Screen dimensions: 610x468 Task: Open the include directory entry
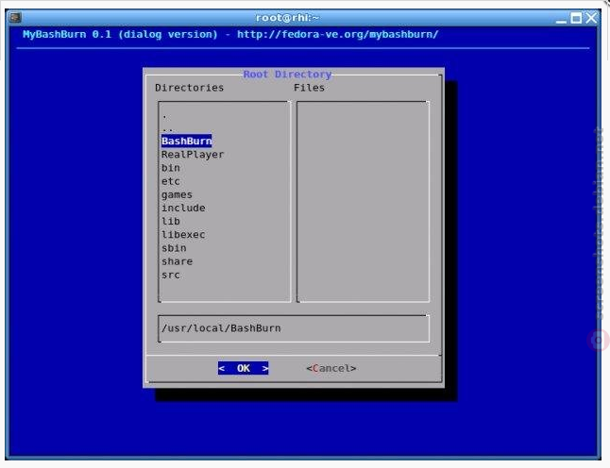[x=183, y=208]
